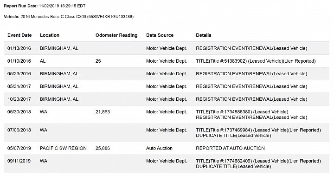The width and height of the screenshot is (334, 176).
Task: Click the Location column header
Action: 50,35
